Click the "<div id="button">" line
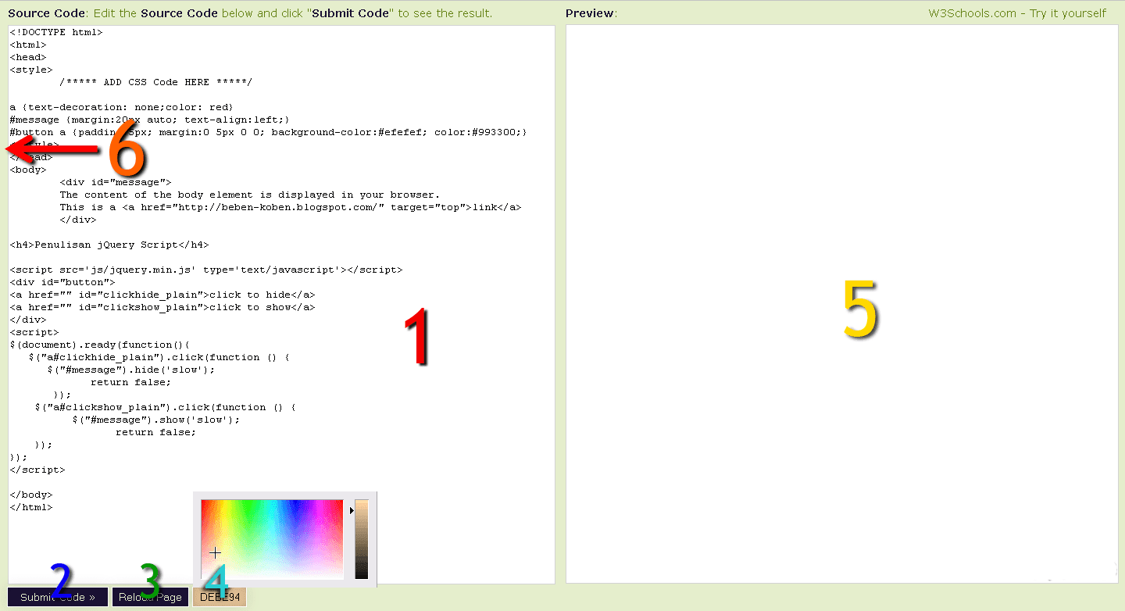The width and height of the screenshot is (1125, 611). (62, 282)
